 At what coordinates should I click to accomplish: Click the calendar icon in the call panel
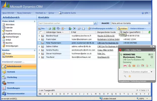click(143, 66)
